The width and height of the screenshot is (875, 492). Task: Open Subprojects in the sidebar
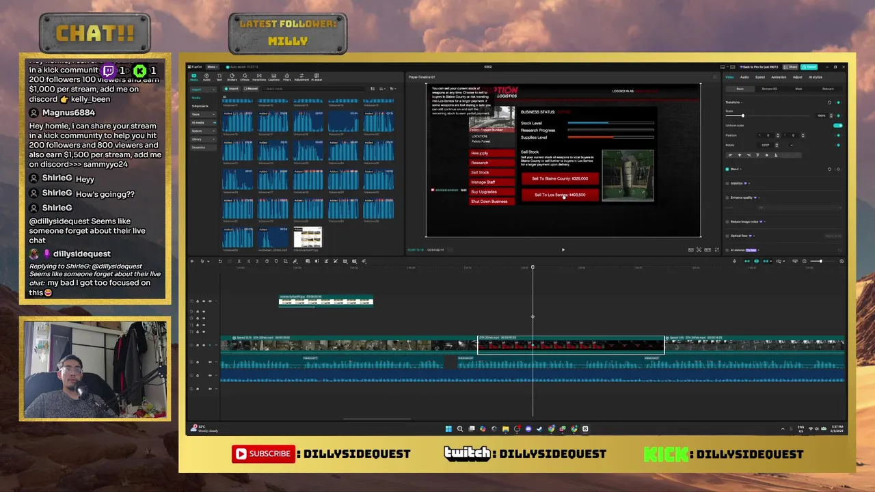(200, 106)
